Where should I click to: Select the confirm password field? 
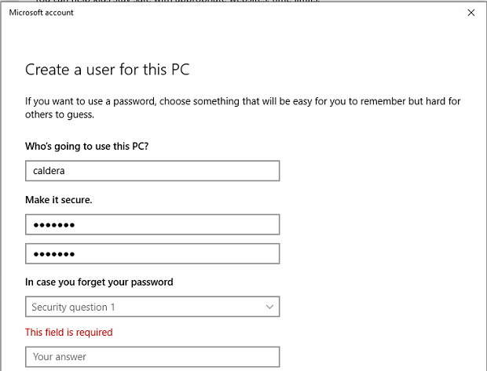[152, 254]
